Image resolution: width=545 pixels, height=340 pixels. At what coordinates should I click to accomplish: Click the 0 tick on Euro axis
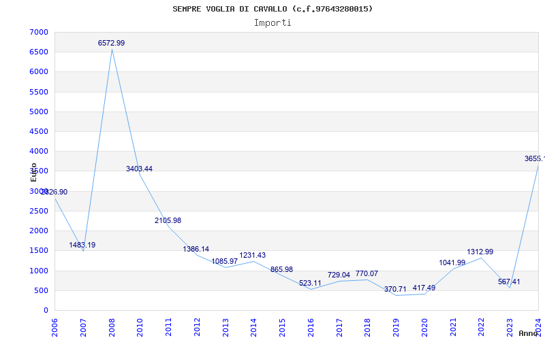pos(46,310)
